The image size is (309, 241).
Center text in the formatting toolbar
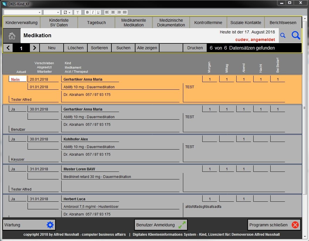coord(113,12)
